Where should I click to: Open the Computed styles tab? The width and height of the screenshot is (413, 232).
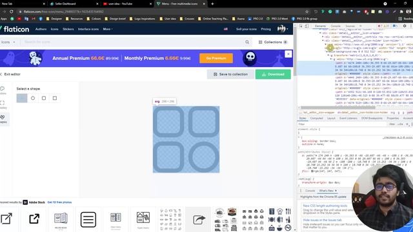point(316,118)
